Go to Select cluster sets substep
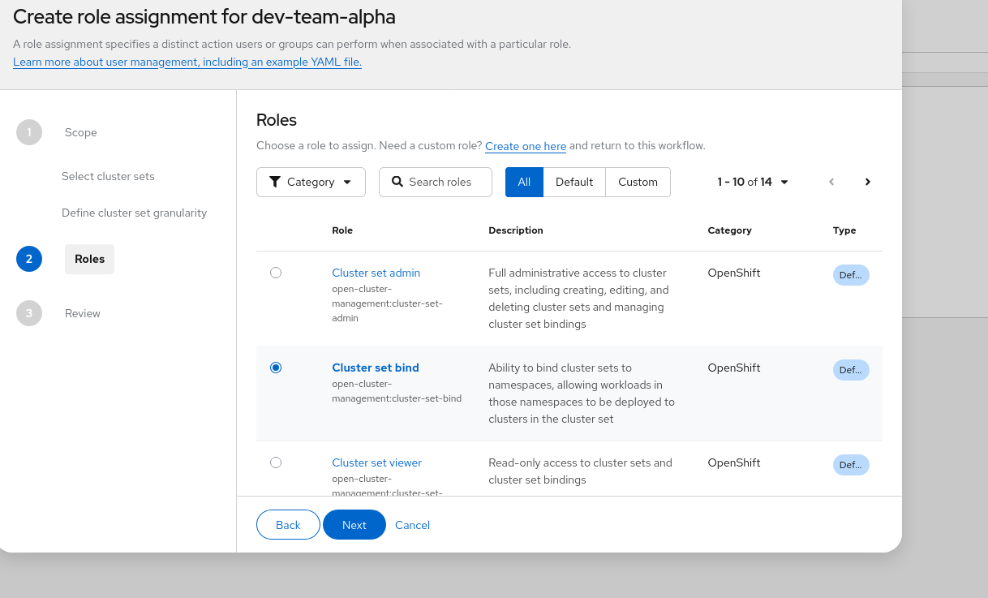988x598 pixels. [108, 176]
